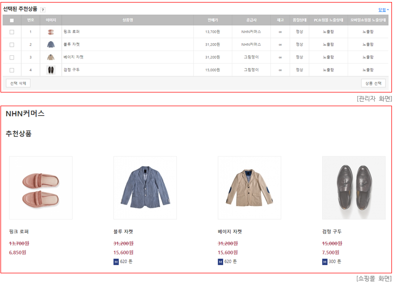Screen dimensions: 395x286
Task: Click the 15,000원 price cell in table
Action: (x=212, y=70)
